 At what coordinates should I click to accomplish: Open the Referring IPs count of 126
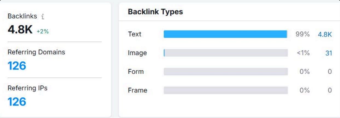17,102
